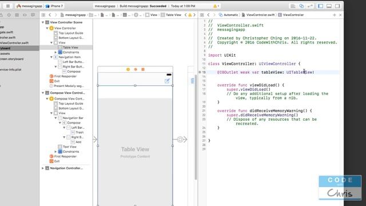Viewport: 366px width, 206px height.
Task: Open the Automatic assistant mode menu
Action: click(228, 15)
